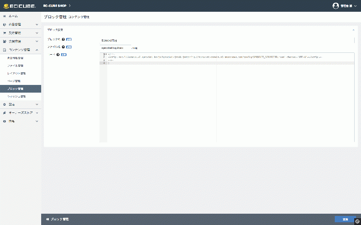
Task: Collapse the コンテンツ管理 menu chevron
Action: pyautogui.click(x=37, y=50)
